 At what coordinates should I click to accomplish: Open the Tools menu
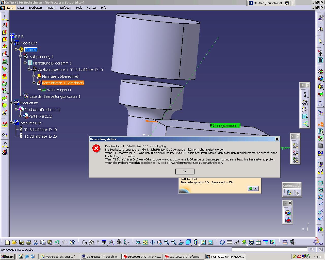click(x=79, y=8)
